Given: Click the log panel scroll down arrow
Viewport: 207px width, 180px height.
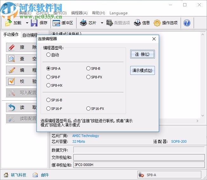Looking at the screenshot, I should tap(203, 116).
